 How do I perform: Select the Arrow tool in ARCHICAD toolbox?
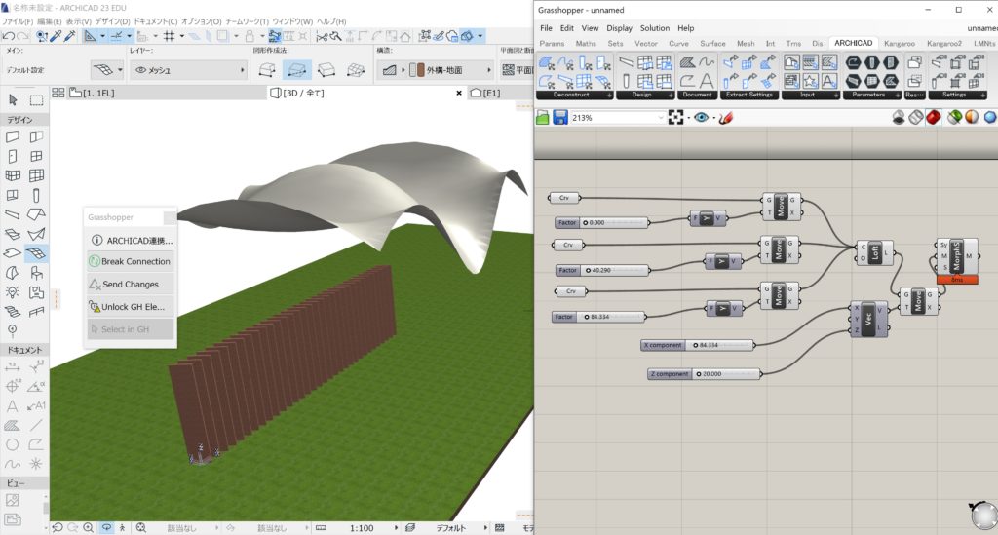(13, 99)
